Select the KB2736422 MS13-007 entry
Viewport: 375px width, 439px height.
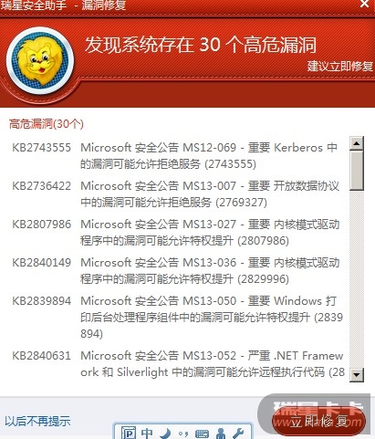pos(178,193)
